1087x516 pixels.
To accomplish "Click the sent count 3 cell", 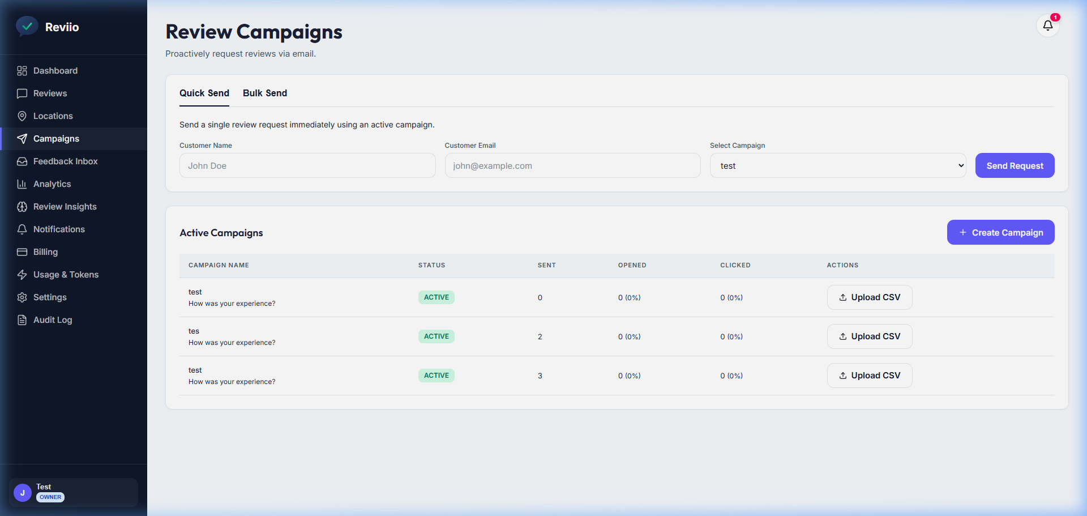I will [540, 376].
